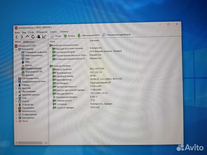Open the Вид menu

coord(24,32)
